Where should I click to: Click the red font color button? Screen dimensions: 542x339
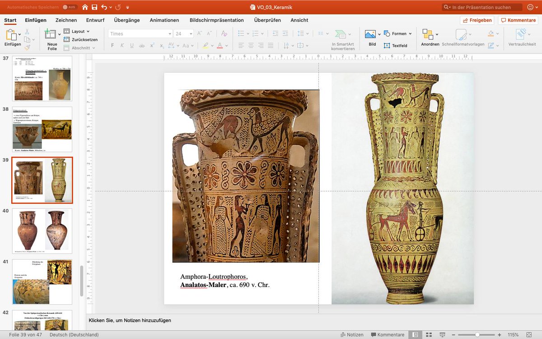coord(220,46)
